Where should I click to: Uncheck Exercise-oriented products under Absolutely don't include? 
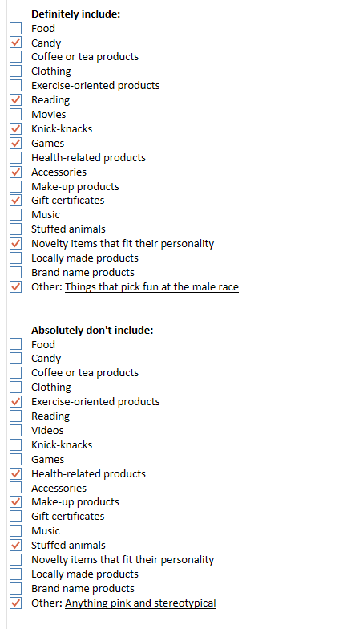pyautogui.click(x=16, y=401)
